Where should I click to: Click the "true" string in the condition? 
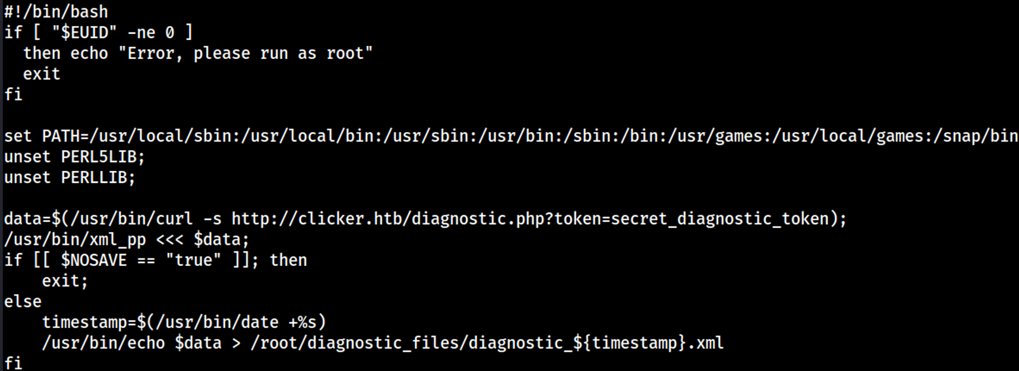[x=193, y=260]
